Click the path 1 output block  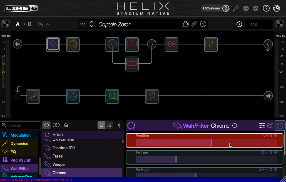(268, 45)
